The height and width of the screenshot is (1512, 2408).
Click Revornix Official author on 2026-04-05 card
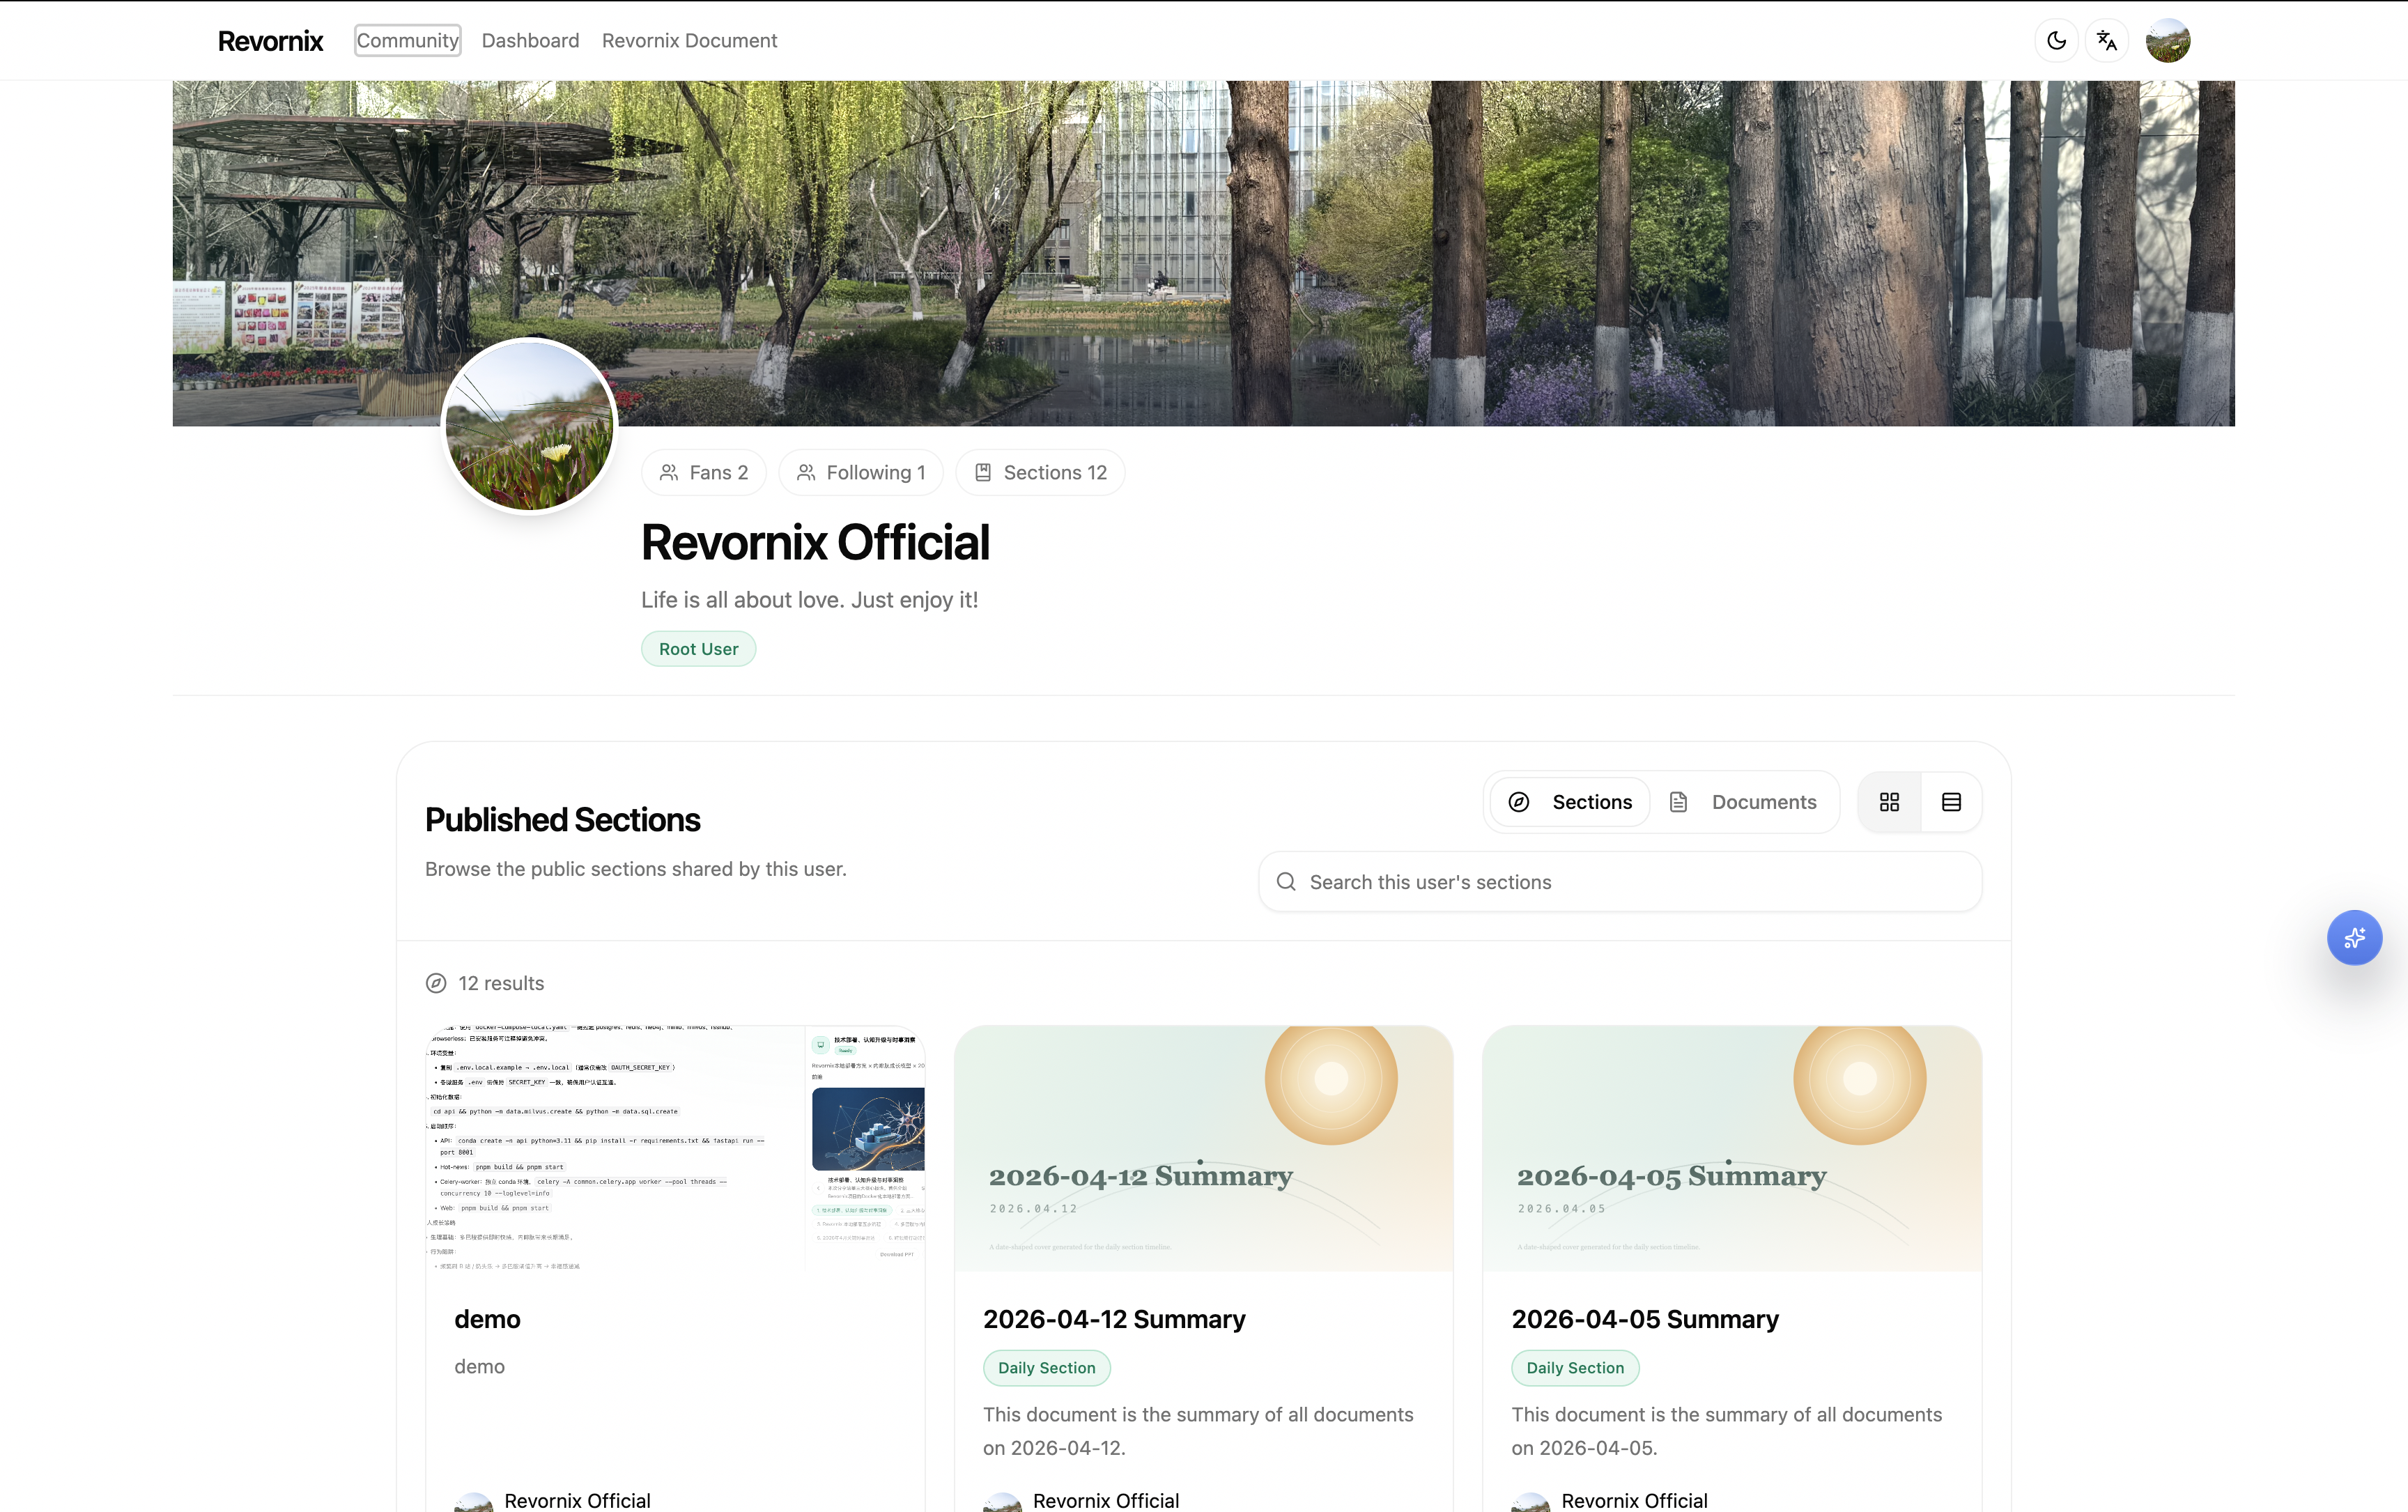[1634, 1500]
